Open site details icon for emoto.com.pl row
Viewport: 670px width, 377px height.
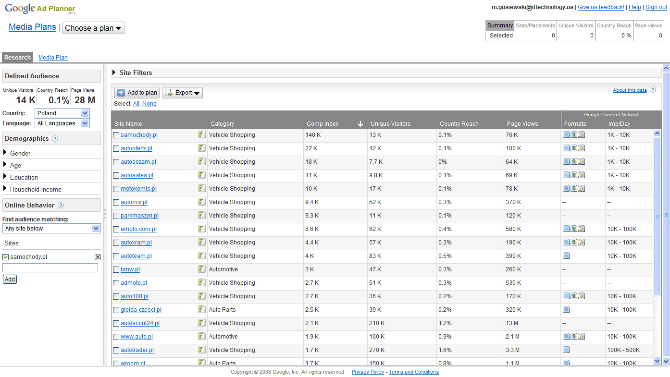(x=202, y=229)
